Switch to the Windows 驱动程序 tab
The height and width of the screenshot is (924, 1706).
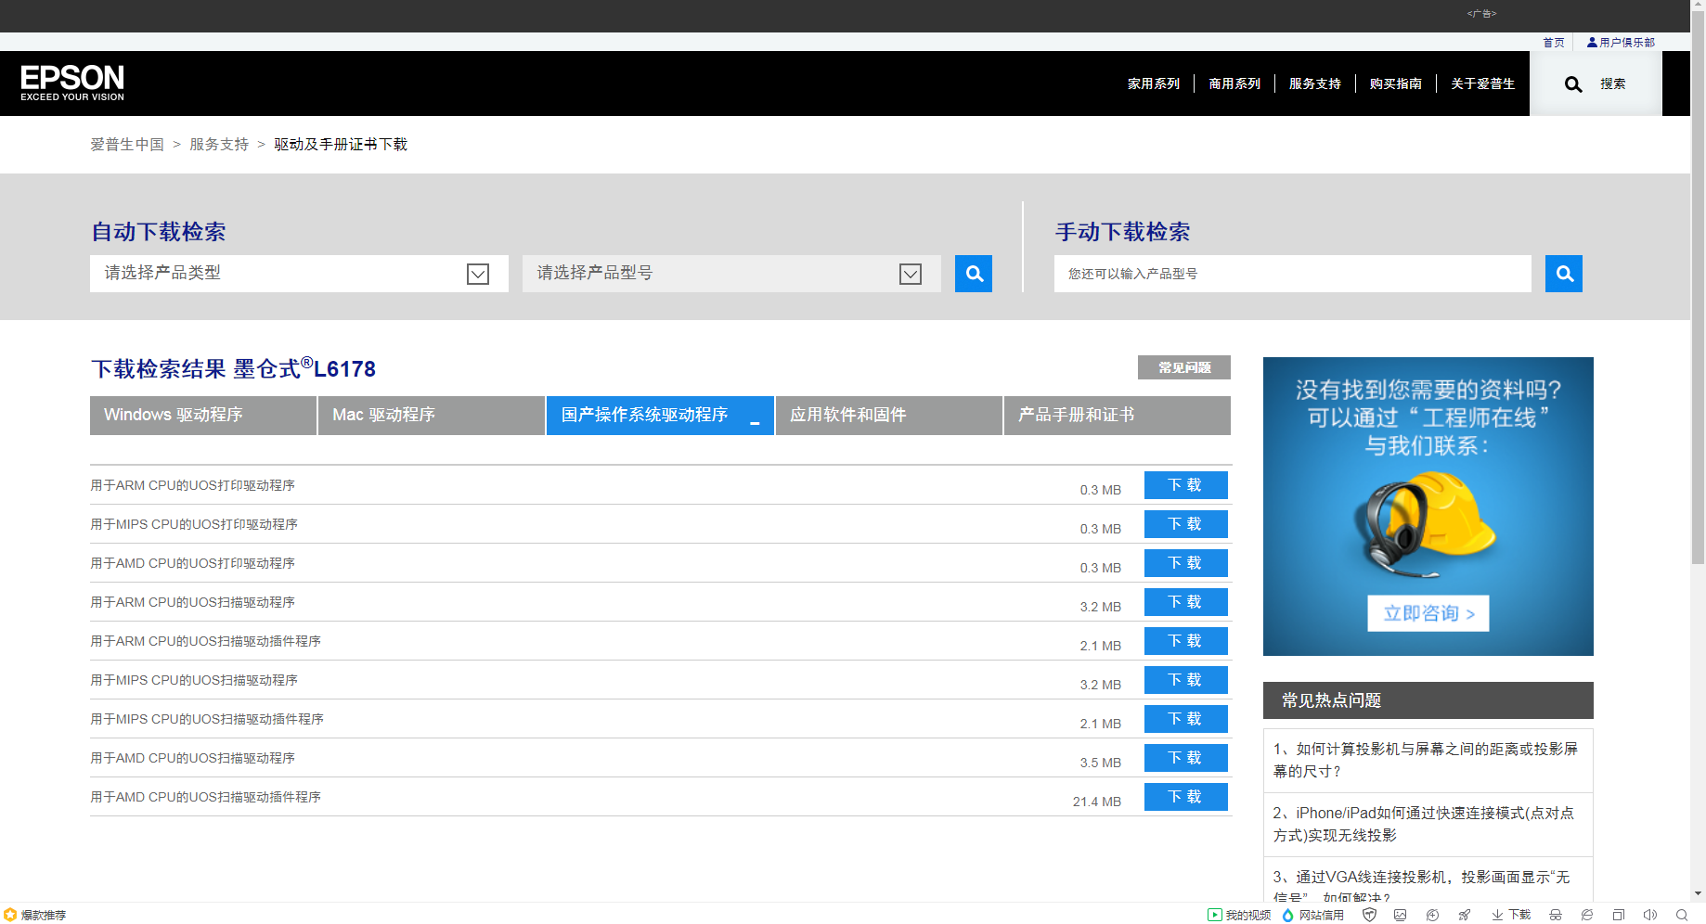click(203, 416)
